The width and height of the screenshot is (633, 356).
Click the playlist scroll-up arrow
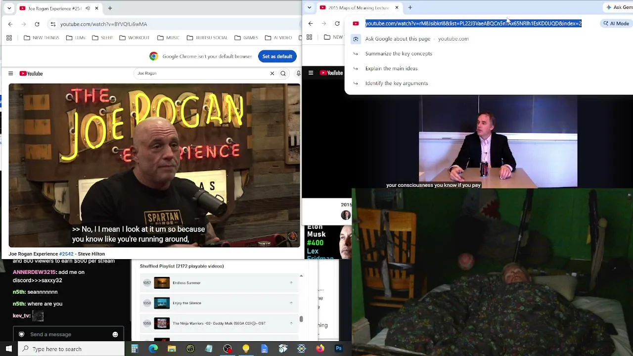click(301, 276)
